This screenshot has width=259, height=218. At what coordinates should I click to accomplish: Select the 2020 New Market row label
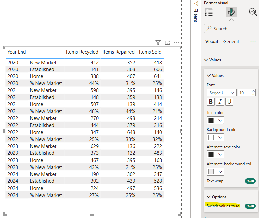(x=43, y=63)
